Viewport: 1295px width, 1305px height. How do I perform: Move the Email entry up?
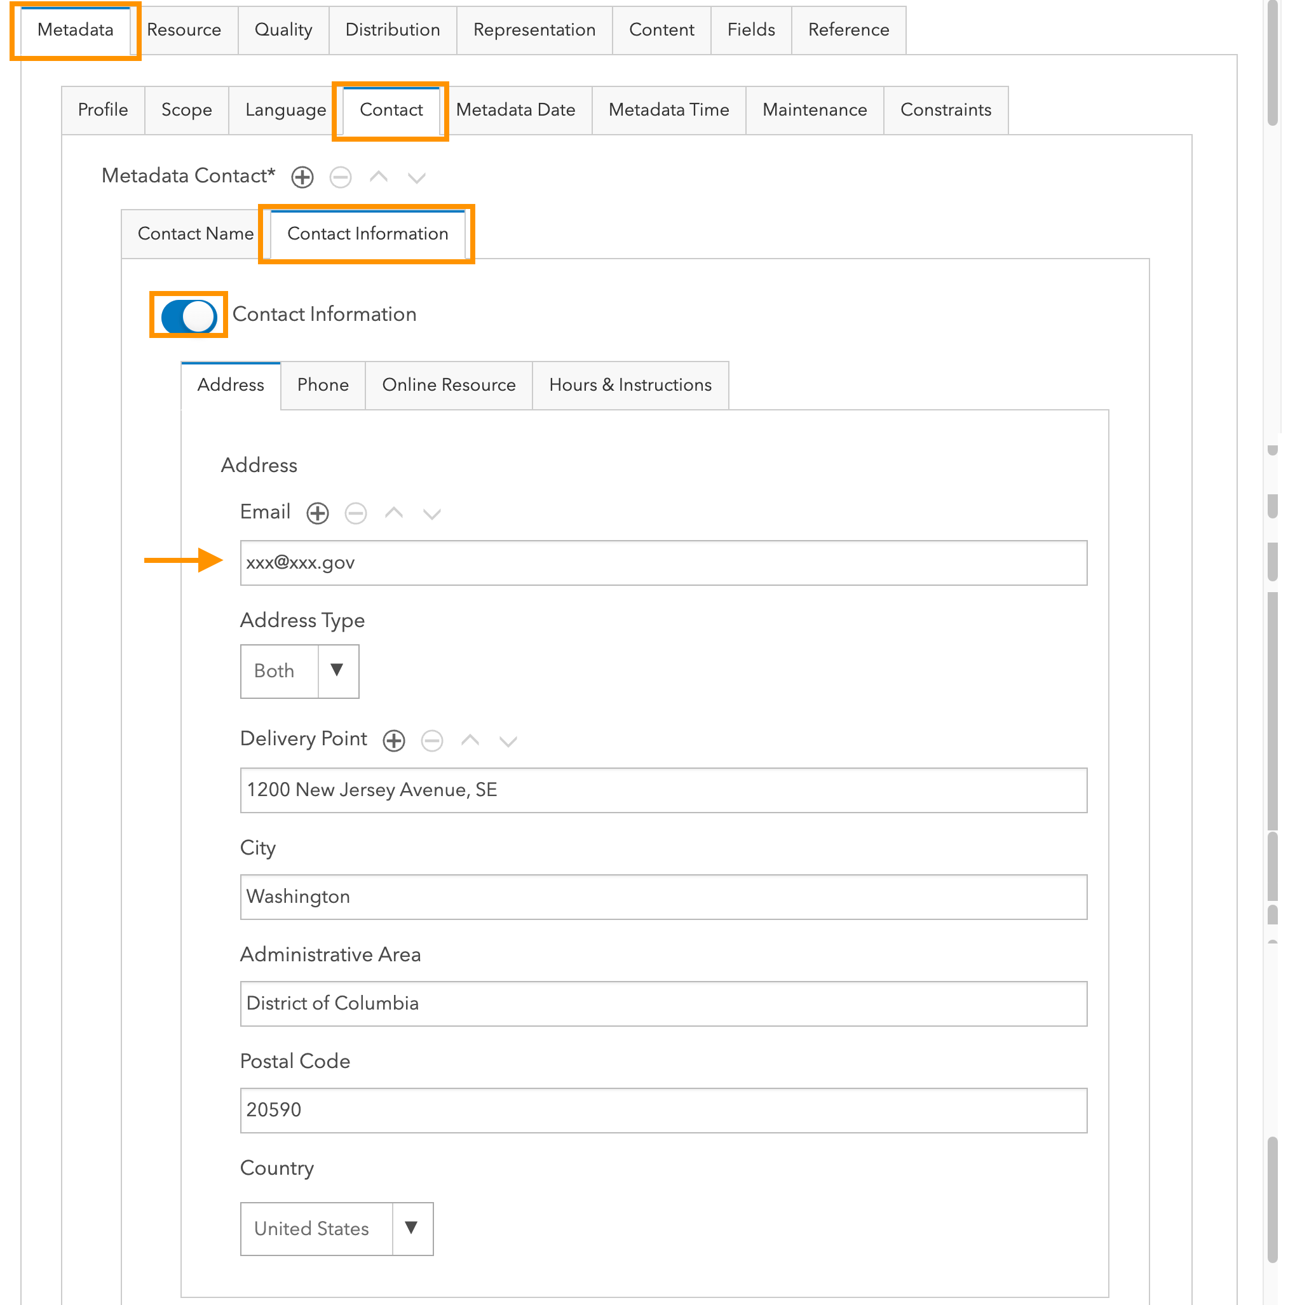(394, 513)
